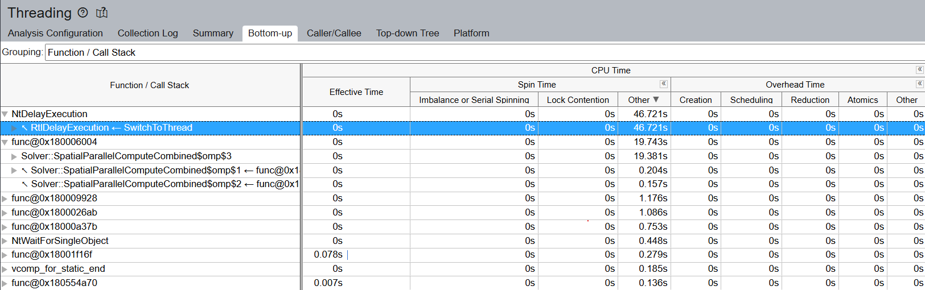Viewport: 925px width, 290px height.
Task: Expand the func@0x1800026ab row
Action: 5,213
